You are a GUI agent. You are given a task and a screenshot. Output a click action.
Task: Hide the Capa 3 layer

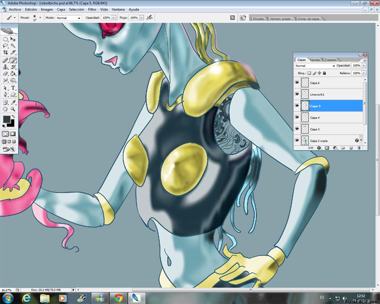pos(297,129)
